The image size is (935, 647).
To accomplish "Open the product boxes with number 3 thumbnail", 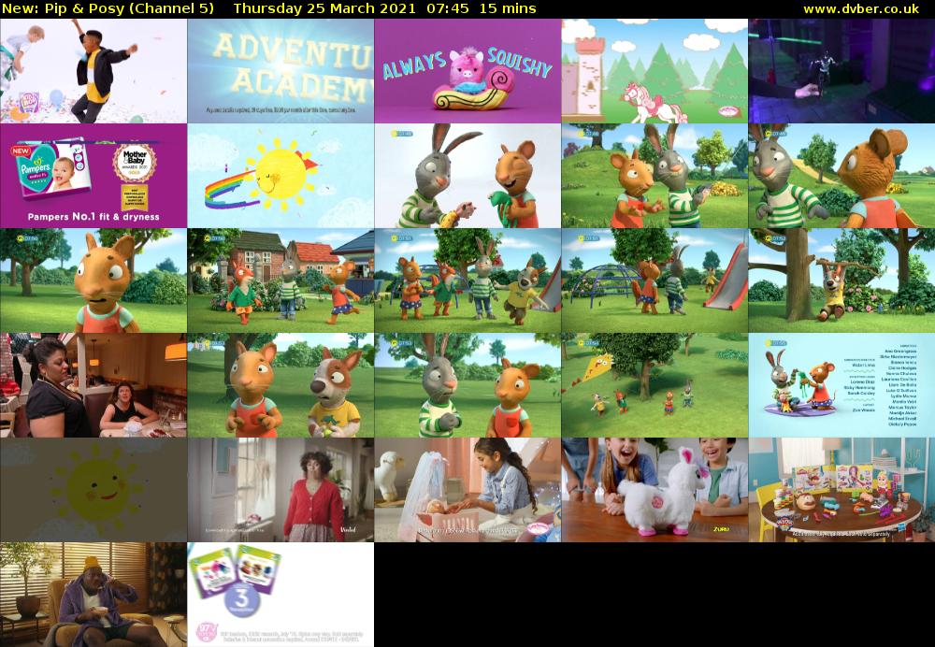I will (280, 595).
